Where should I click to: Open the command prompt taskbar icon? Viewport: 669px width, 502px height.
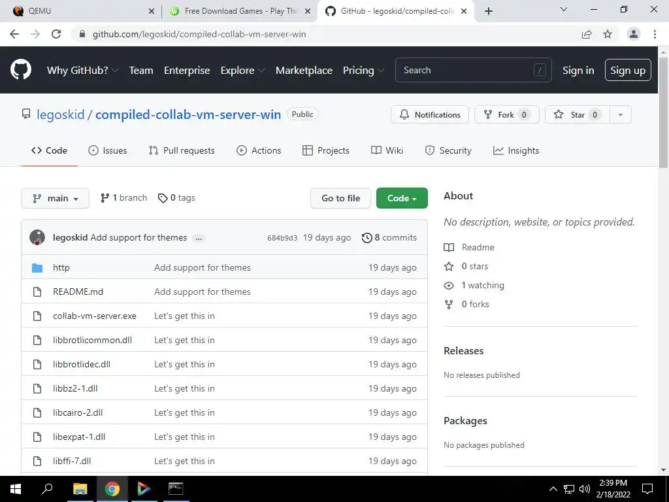coord(176,489)
